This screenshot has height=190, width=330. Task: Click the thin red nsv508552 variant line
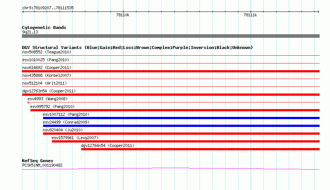click(171, 56)
